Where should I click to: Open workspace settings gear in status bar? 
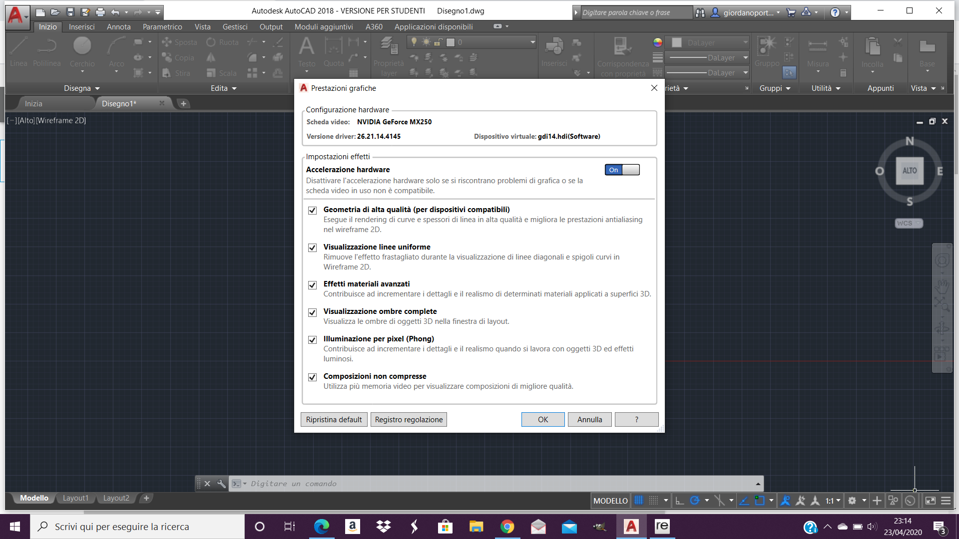click(x=852, y=501)
